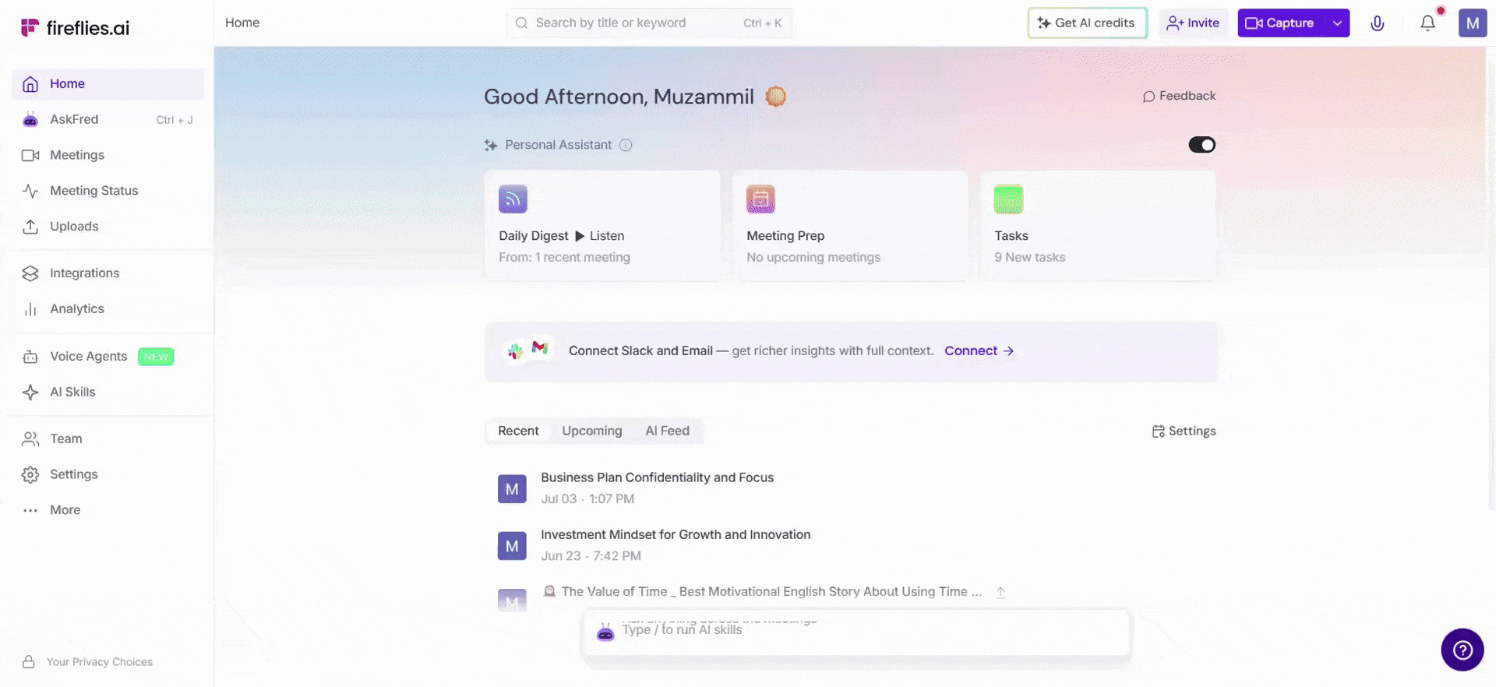Open Investment Mindset for Growth meeting
This screenshot has height=687, width=1496.
(676, 535)
